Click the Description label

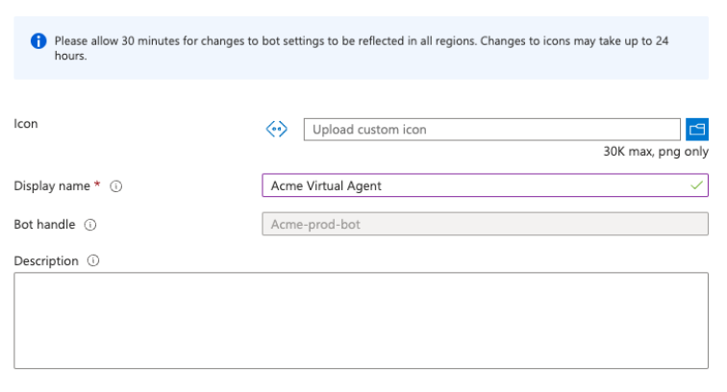click(46, 261)
